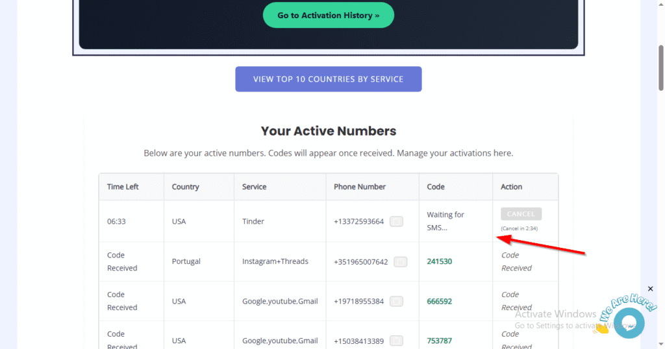Image resolution: width=665 pixels, height=349 pixels.
Task: Click the Service column header
Action: click(x=254, y=187)
